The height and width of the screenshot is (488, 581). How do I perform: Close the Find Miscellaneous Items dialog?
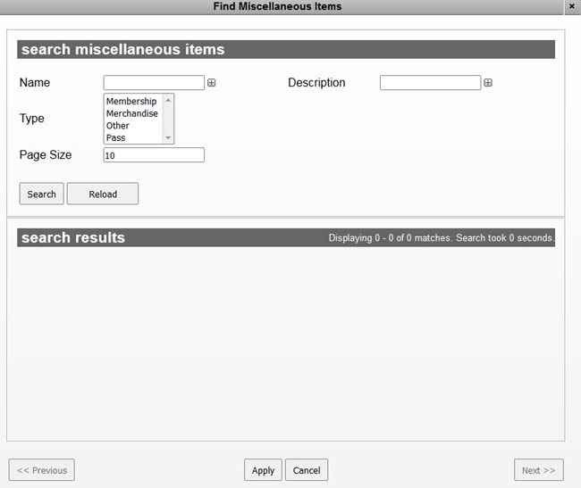pyautogui.click(x=572, y=6)
